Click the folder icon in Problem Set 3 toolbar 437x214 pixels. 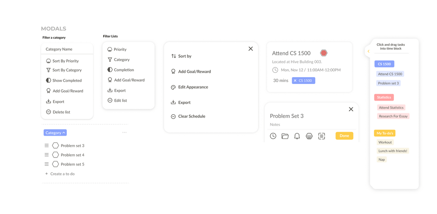(x=285, y=136)
